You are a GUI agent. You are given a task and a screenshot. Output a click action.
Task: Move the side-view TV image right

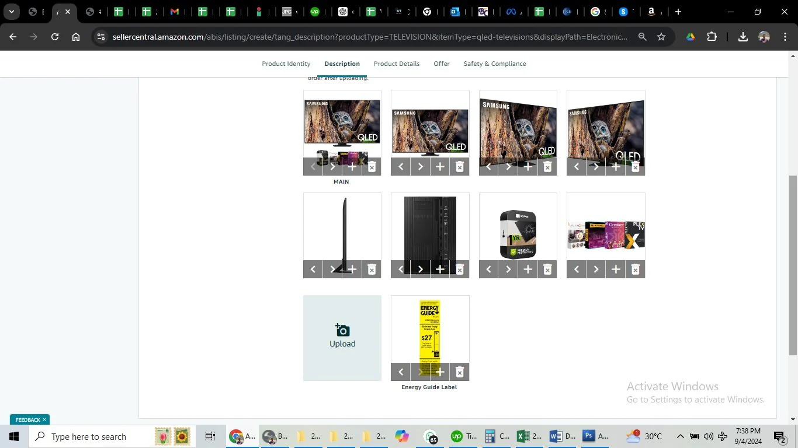pos(333,269)
